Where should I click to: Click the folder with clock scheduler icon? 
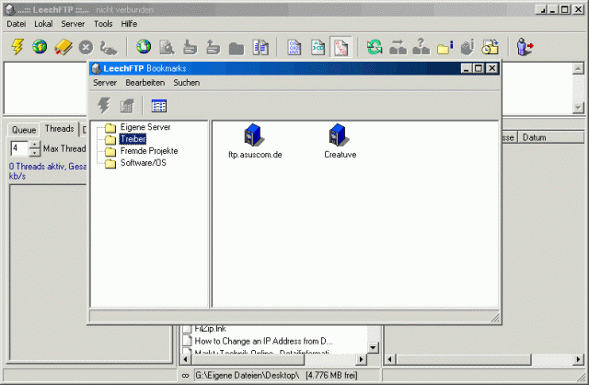491,47
